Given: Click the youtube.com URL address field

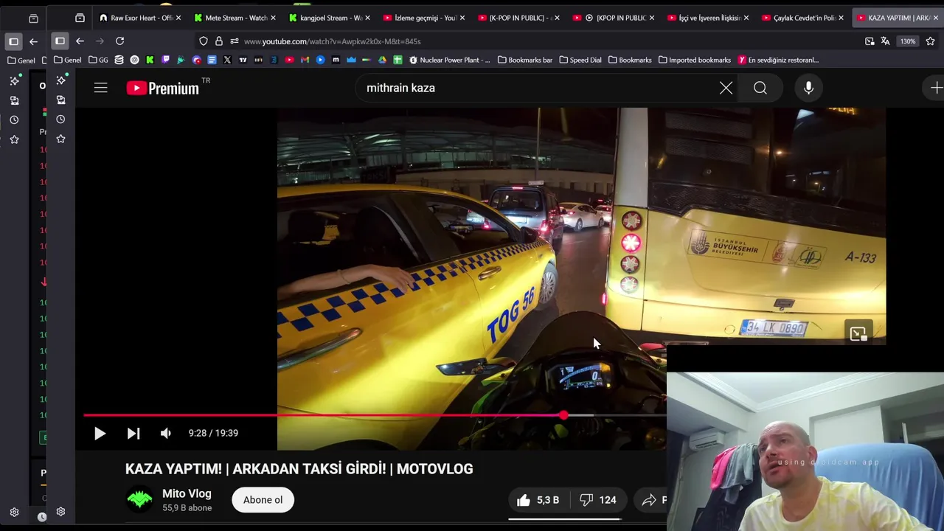Looking at the screenshot, I should tap(332, 41).
